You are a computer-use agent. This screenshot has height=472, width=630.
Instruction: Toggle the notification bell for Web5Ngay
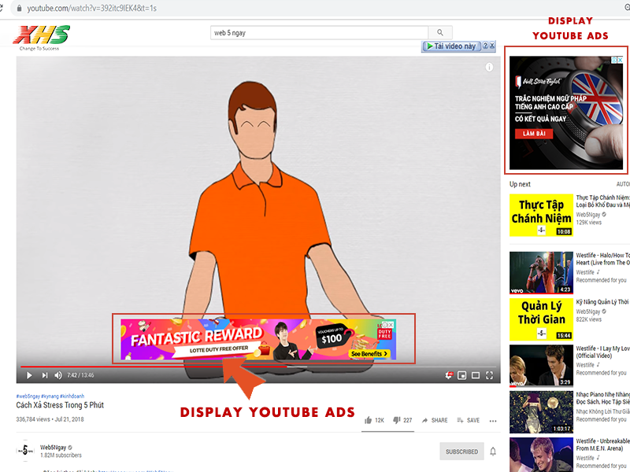pyautogui.click(x=493, y=452)
